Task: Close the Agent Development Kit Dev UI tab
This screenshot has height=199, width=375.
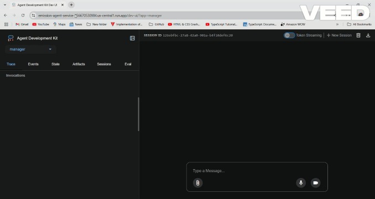Action: click(x=62, y=5)
